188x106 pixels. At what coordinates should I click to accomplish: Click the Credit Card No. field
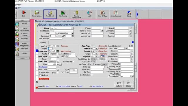tap(99, 59)
